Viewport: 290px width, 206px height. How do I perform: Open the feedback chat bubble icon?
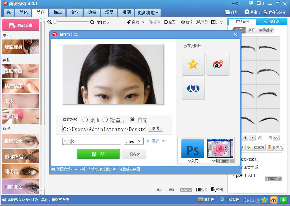click(x=251, y=3)
